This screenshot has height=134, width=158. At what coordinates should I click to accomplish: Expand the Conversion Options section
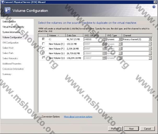pos(40,117)
